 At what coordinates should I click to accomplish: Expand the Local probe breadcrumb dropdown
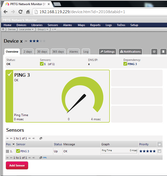coord(33,29)
